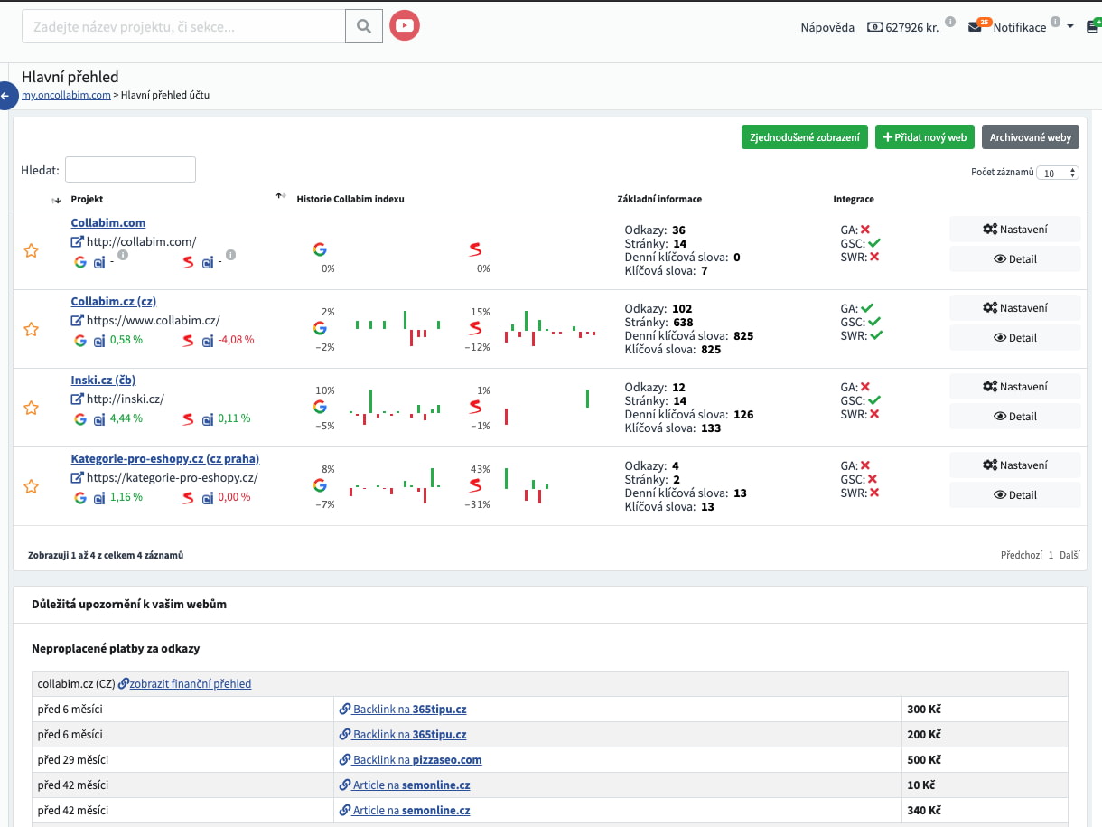The width and height of the screenshot is (1102, 827).
Task: Click the money icon before 627926 kr.
Action: click(874, 27)
